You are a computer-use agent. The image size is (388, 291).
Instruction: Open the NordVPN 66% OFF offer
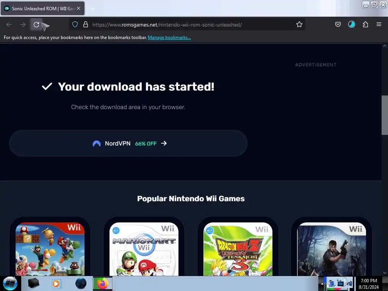click(128, 143)
